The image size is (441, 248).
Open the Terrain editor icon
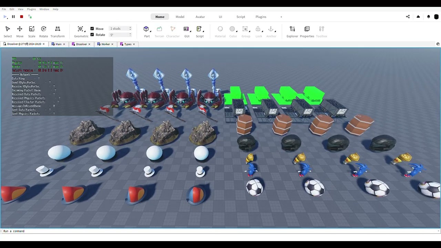click(x=159, y=29)
